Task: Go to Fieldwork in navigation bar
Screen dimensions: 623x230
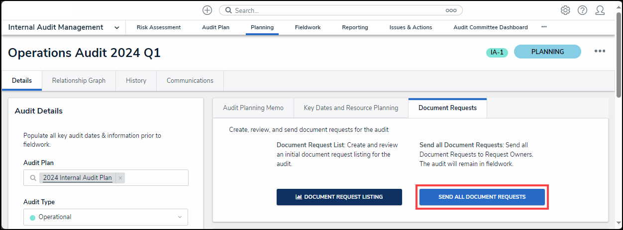Action: pos(308,28)
